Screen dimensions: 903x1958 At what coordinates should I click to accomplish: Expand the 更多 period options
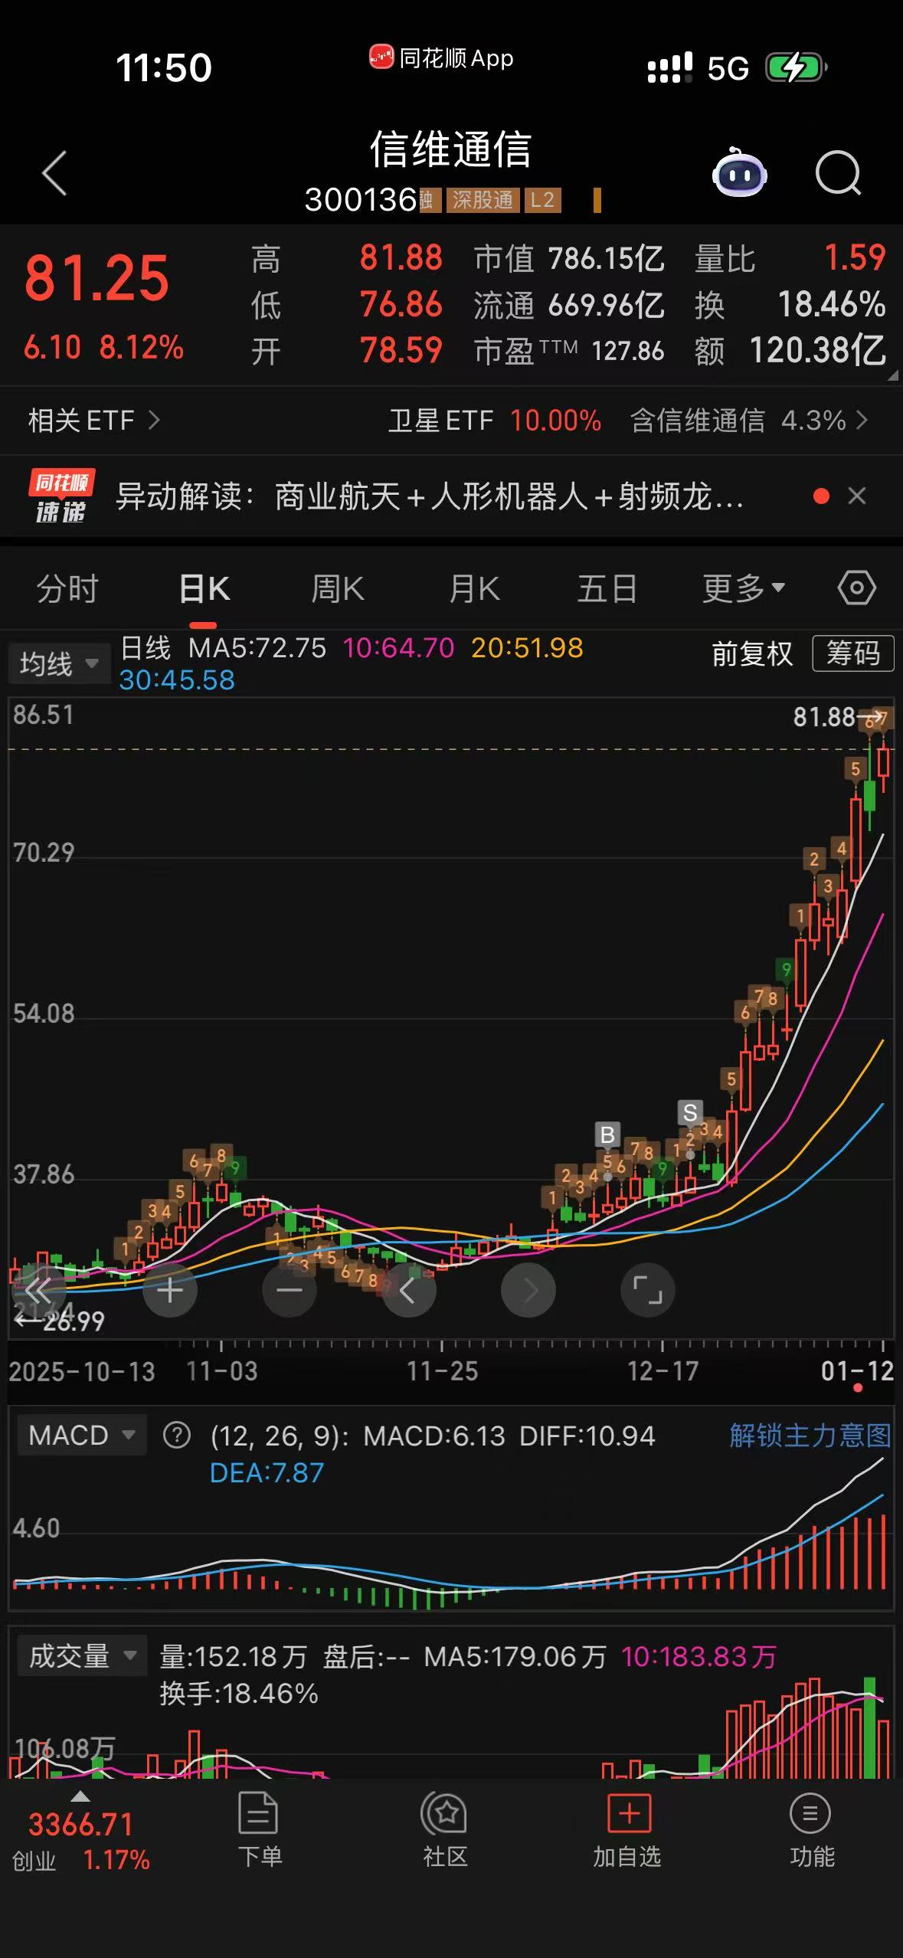point(744,588)
